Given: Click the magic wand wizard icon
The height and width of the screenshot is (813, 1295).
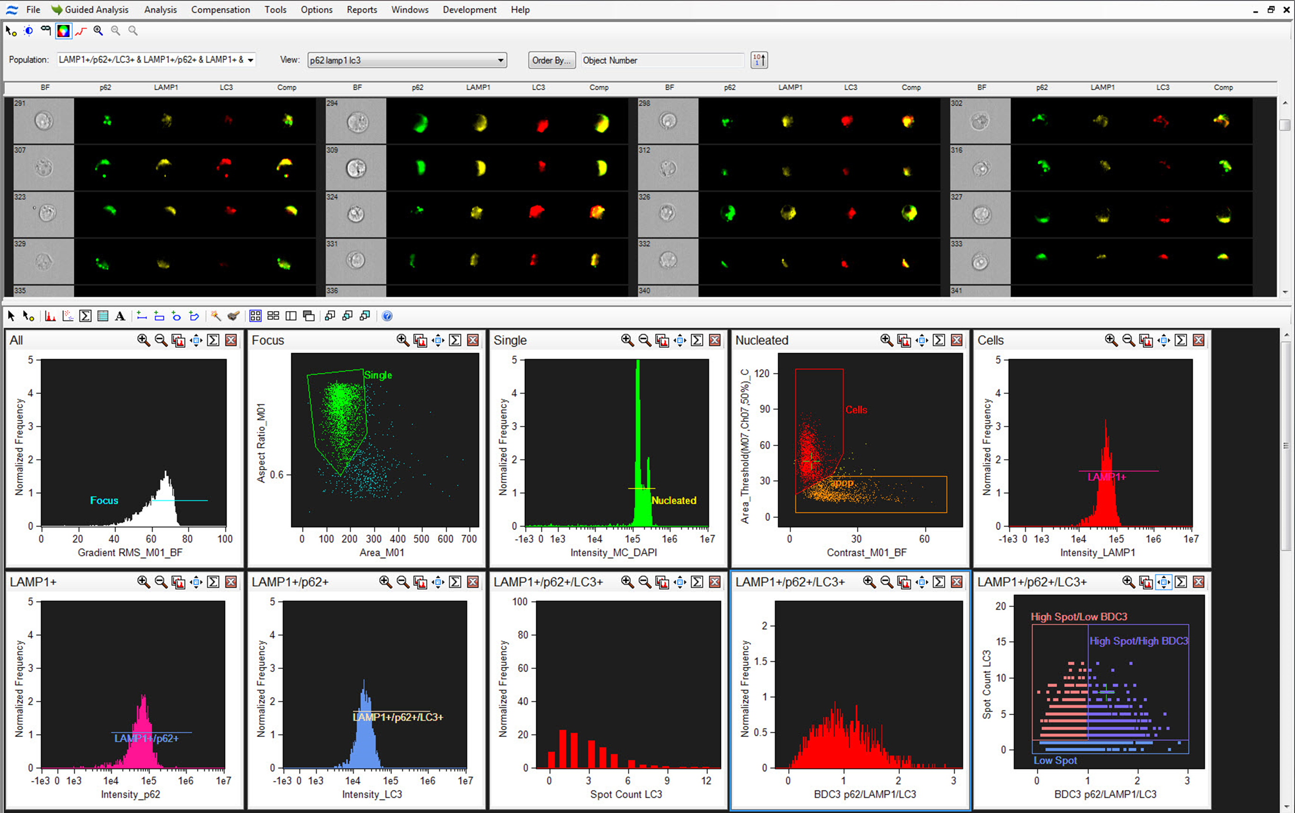Looking at the screenshot, I should coord(216,316).
